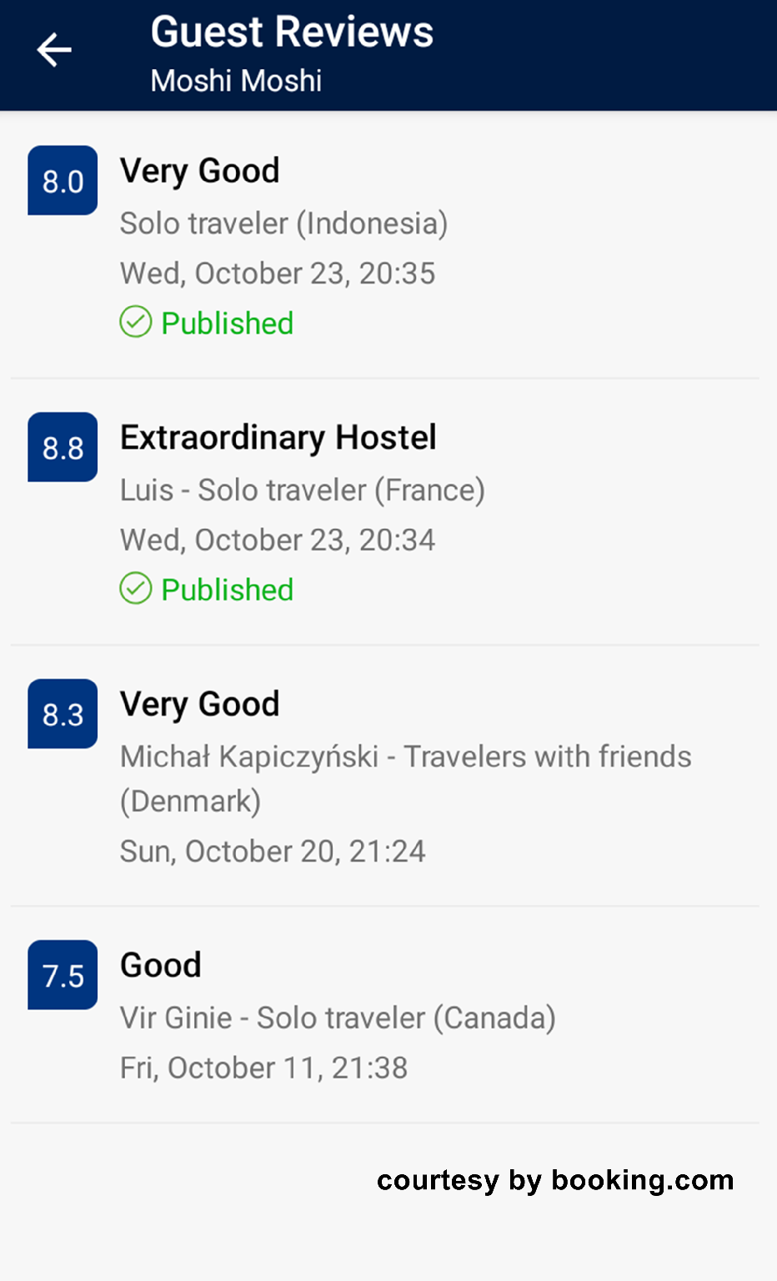
Task: Click the 8.8 score badge
Action: (63, 448)
